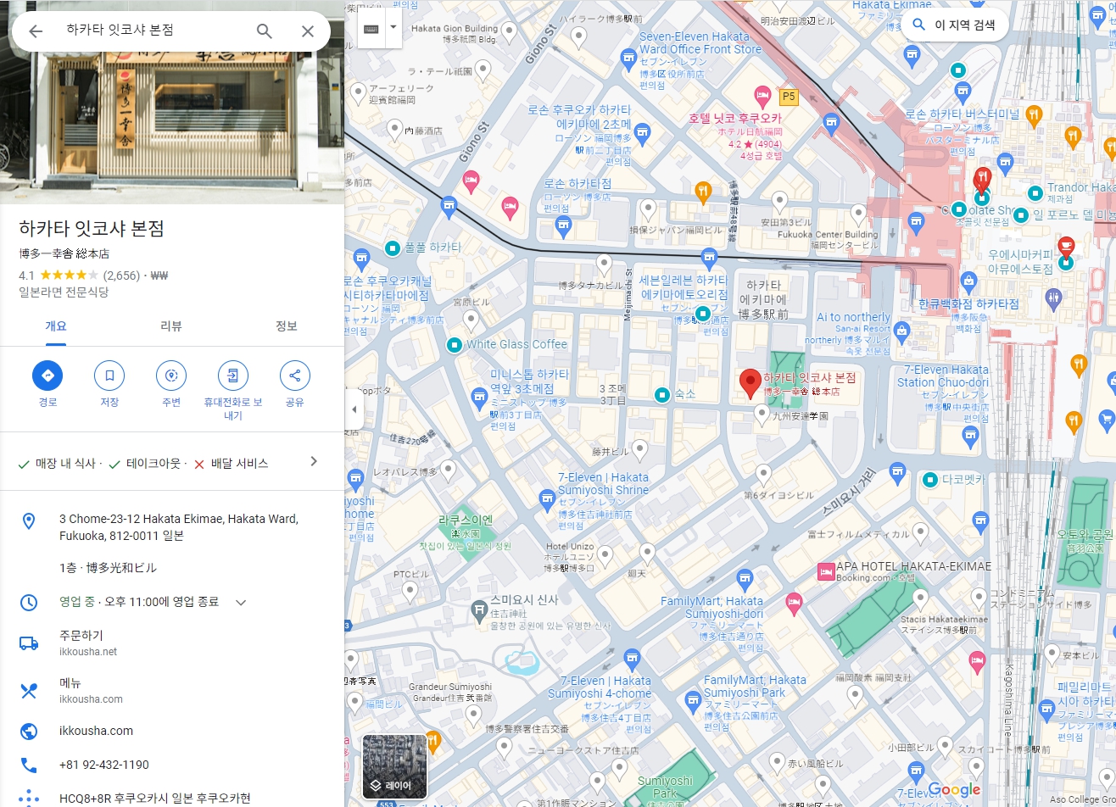
Task: Click the search box text 하카타 잇코샤 본점
Action: (120, 31)
